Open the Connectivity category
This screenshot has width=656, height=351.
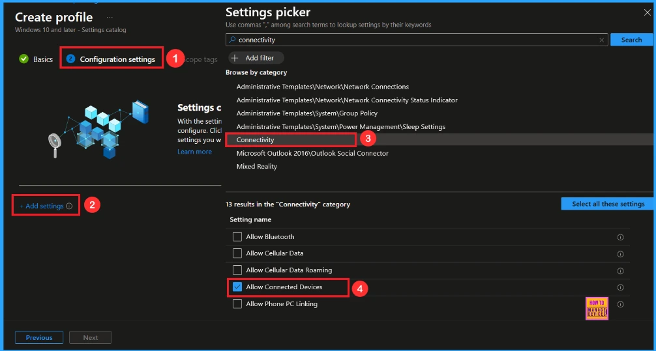[256, 140]
